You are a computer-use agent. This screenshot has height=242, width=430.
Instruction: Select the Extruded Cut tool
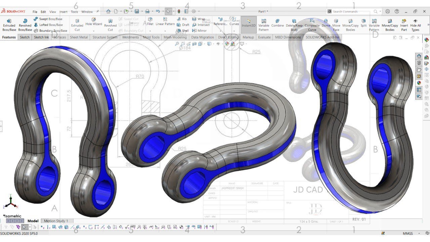77,25
